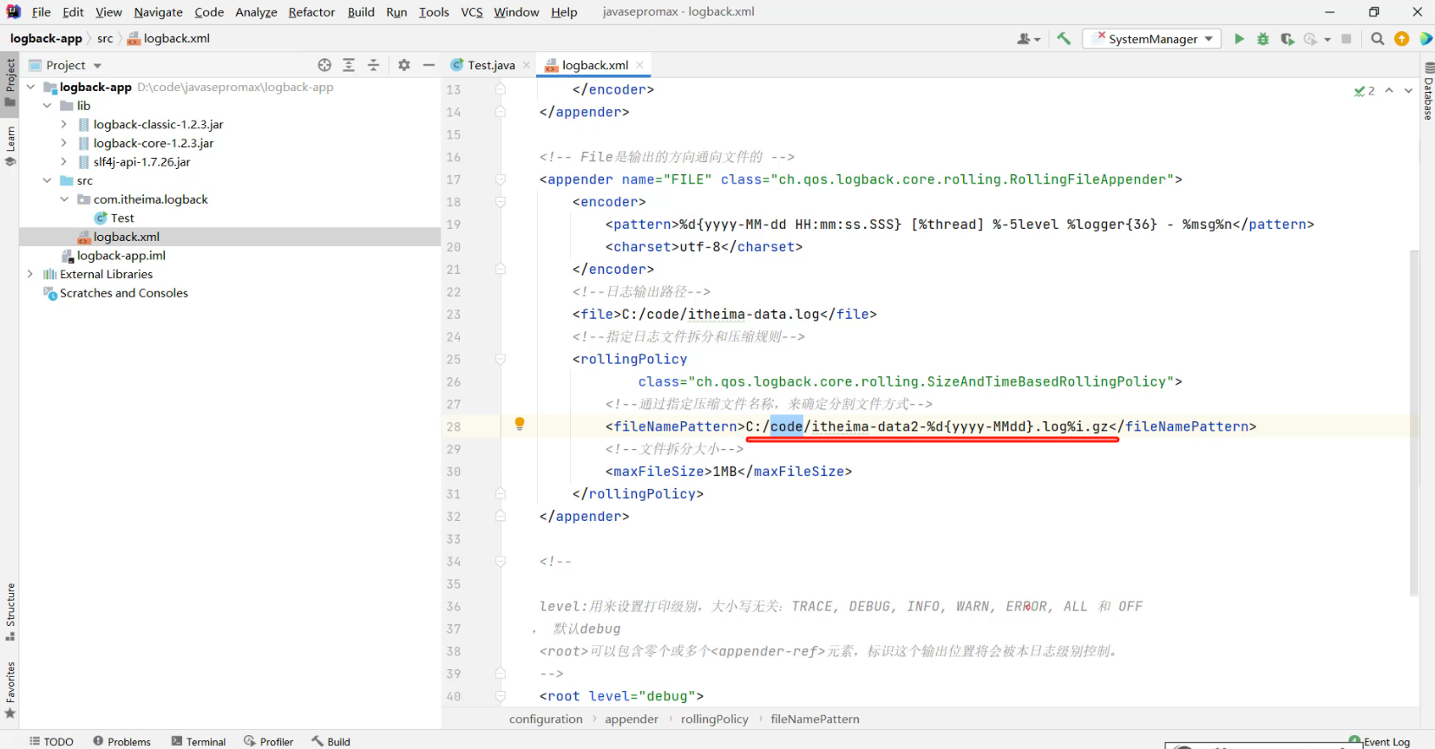The width and height of the screenshot is (1435, 749).
Task: Open Project panel gear settings
Action: (404, 65)
